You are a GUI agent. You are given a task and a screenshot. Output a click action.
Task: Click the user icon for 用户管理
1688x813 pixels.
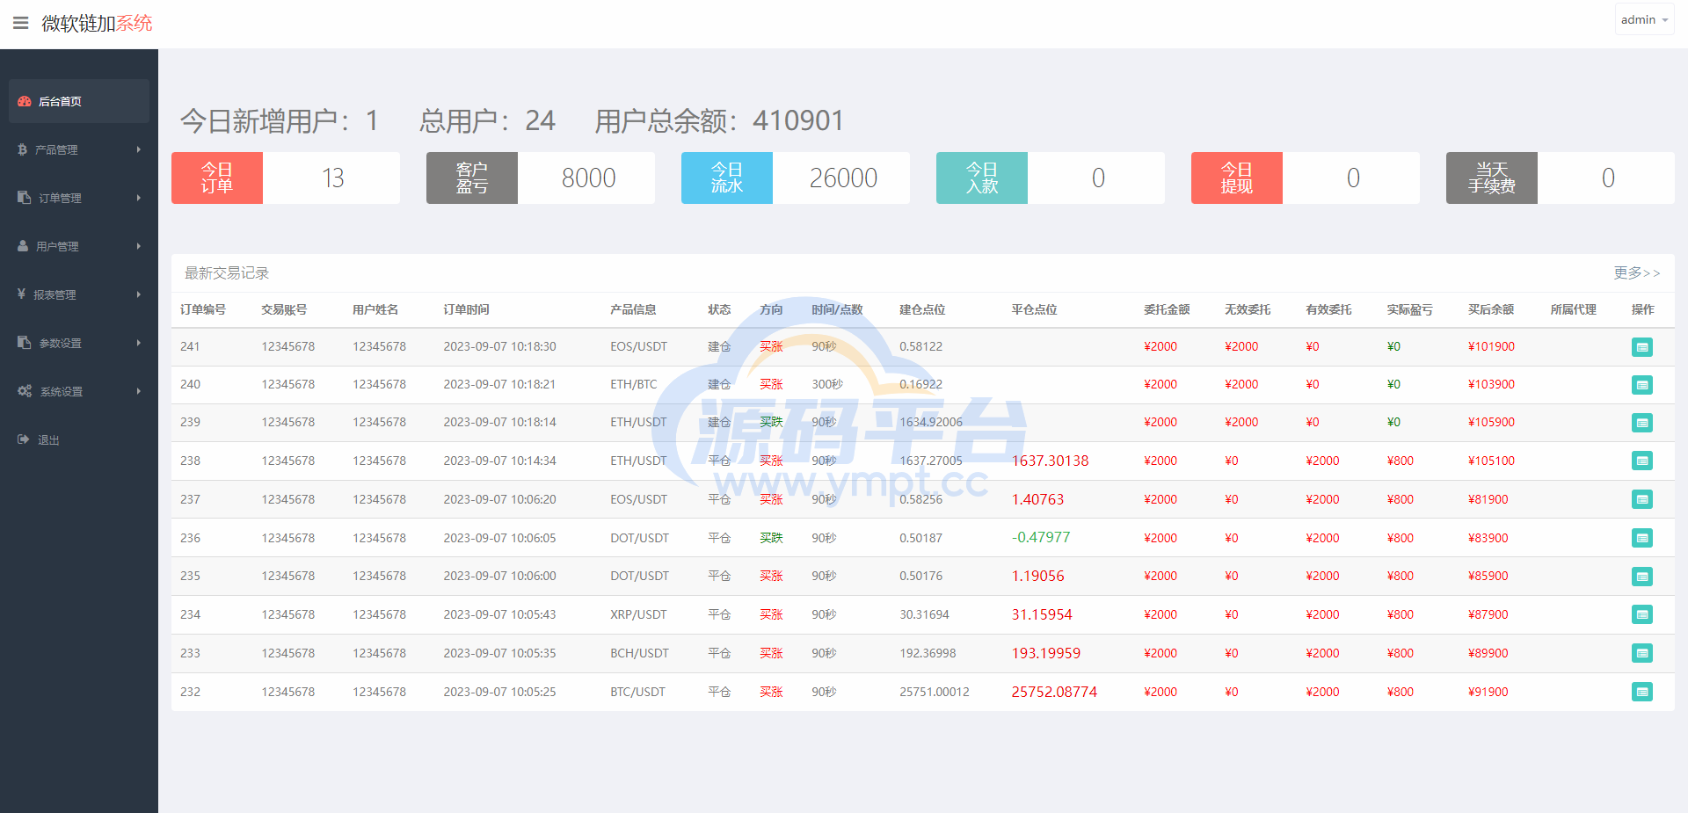pyautogui.click(x=23, y=246)
